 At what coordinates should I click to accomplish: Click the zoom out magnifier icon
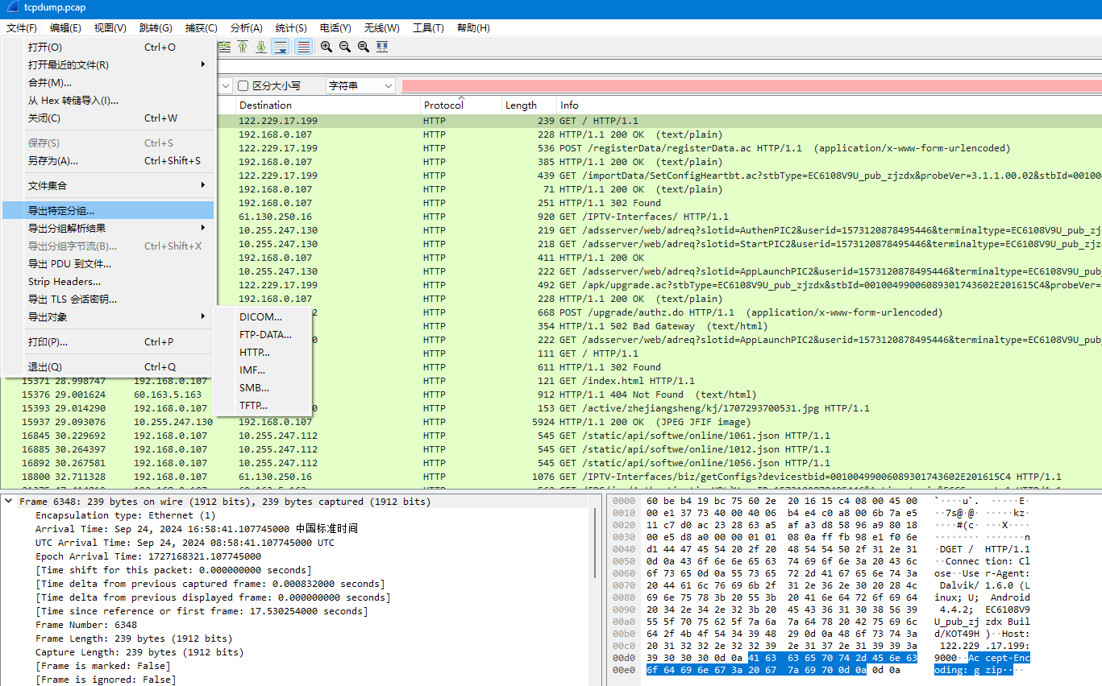(345, 47)
